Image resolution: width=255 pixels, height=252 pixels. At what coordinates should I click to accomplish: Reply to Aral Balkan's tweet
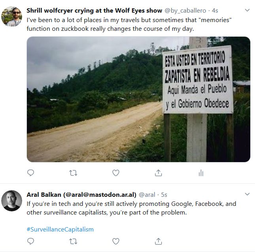pos(30,241)
